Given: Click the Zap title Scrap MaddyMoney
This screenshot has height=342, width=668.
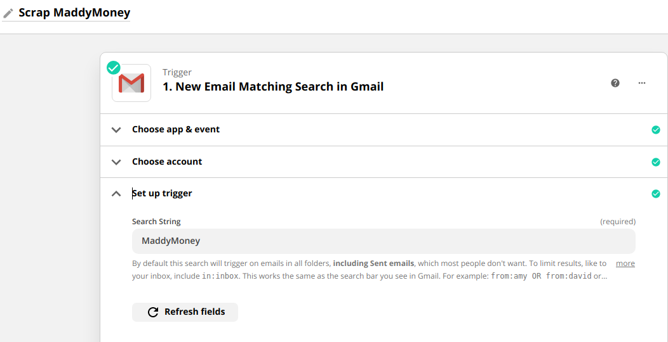Looking at the screenshot, I should point(74,13).
